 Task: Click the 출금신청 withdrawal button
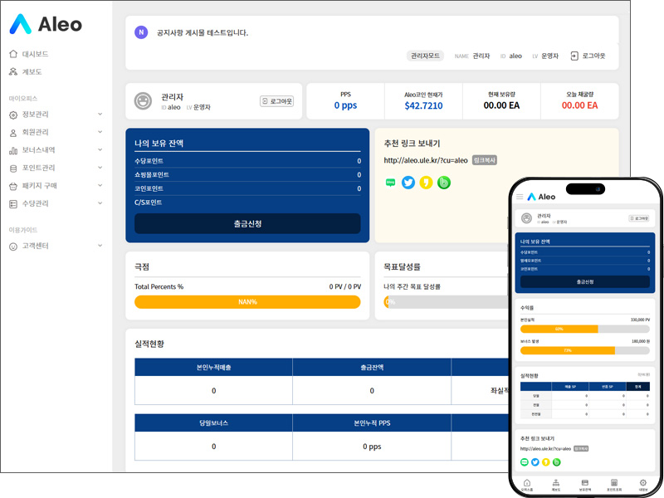click(x=247, y=223)
